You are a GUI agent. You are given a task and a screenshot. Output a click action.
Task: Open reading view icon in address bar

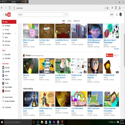(104, 8)
